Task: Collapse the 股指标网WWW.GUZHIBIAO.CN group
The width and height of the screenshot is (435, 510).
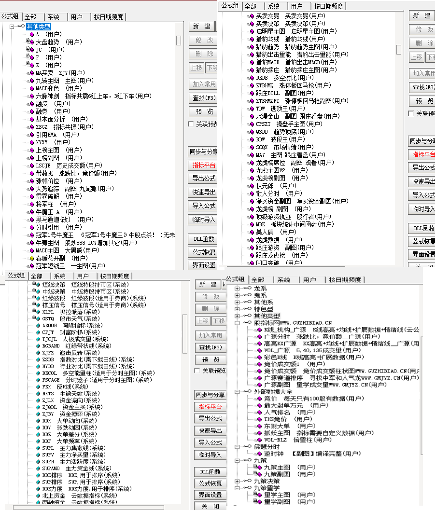Action: tap(237, 323)
